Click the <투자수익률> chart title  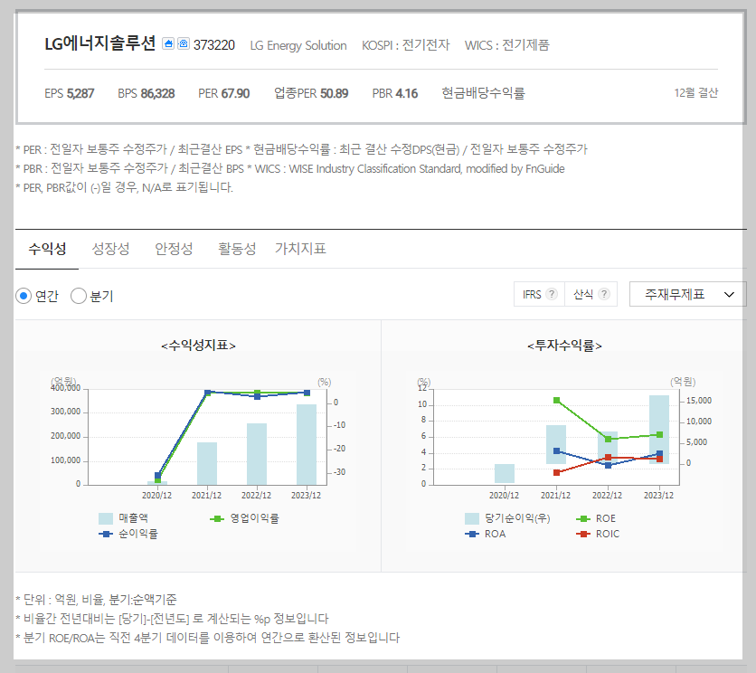(x=564, y=346)
